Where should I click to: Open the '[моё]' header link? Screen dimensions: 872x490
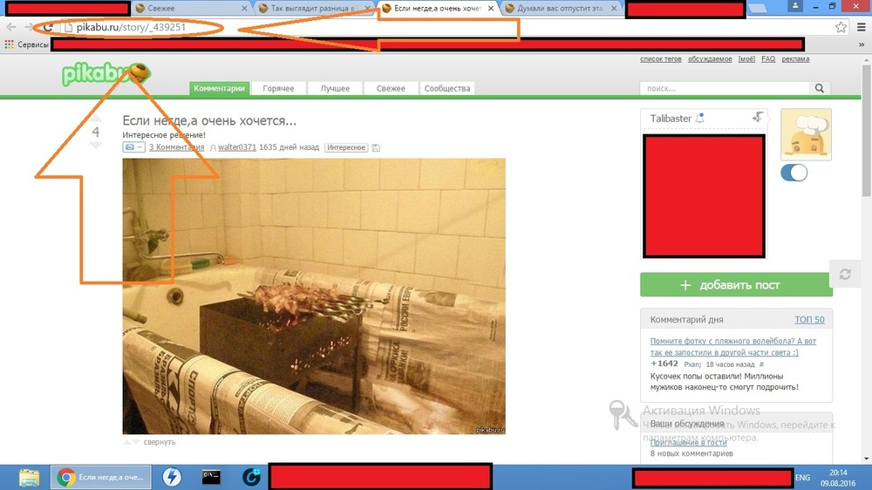[x=746, y=59]
